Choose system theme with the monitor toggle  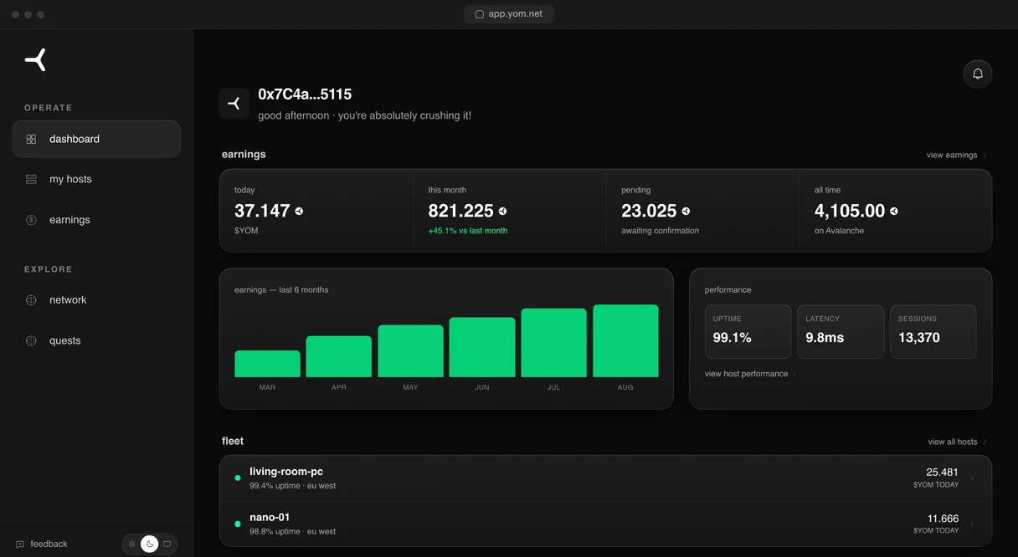tap(167, 544)
